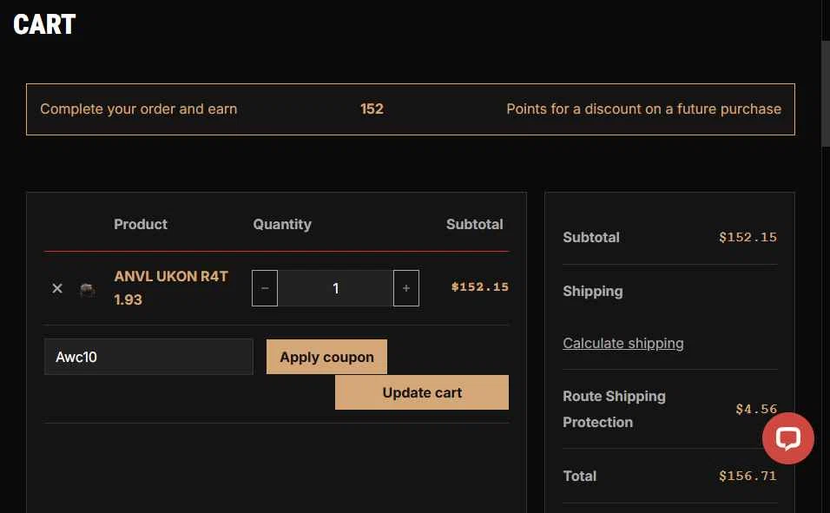This screenshot has height=513, width=830.
Task: Remove ANVL UKON R4T from cart
Action: [x=57, y=288]
